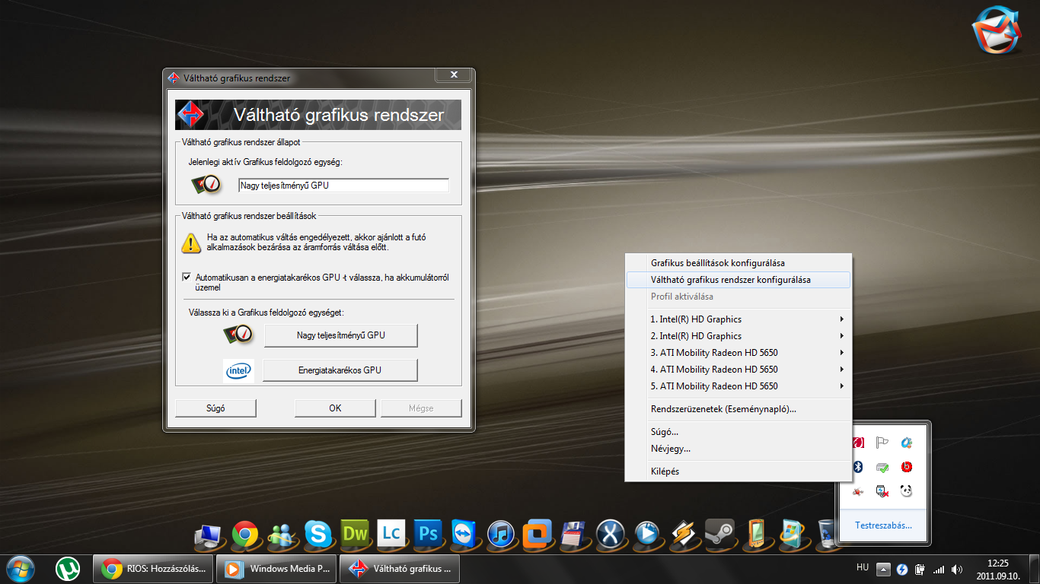Click the green checkmark printer tray icon

coord(882,467)
